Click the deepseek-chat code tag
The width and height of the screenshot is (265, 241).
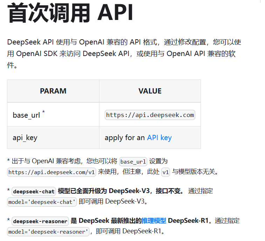point(34,192)
